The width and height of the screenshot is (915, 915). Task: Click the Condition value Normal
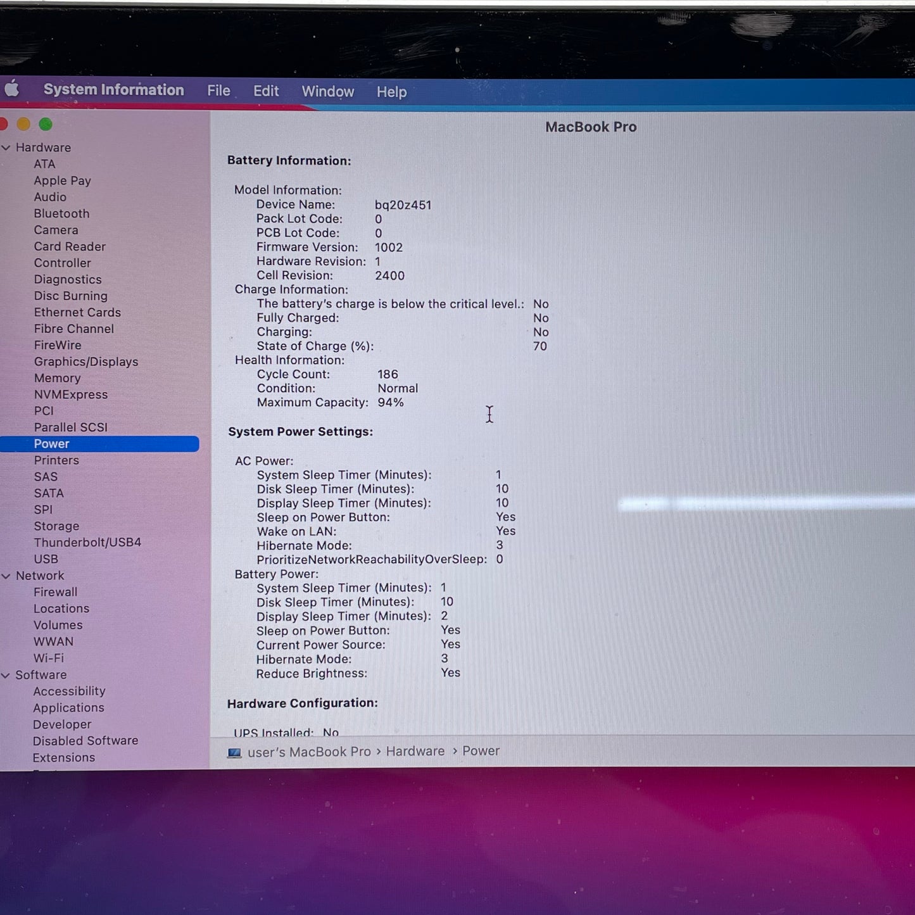tap(398, 388)
